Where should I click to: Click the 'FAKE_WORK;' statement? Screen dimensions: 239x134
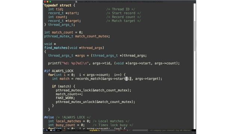(x=65, y=98)
